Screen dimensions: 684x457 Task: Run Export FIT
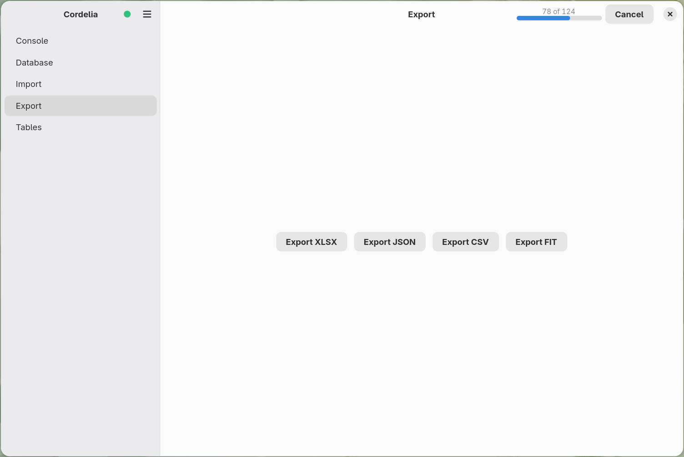pos(536,242)
